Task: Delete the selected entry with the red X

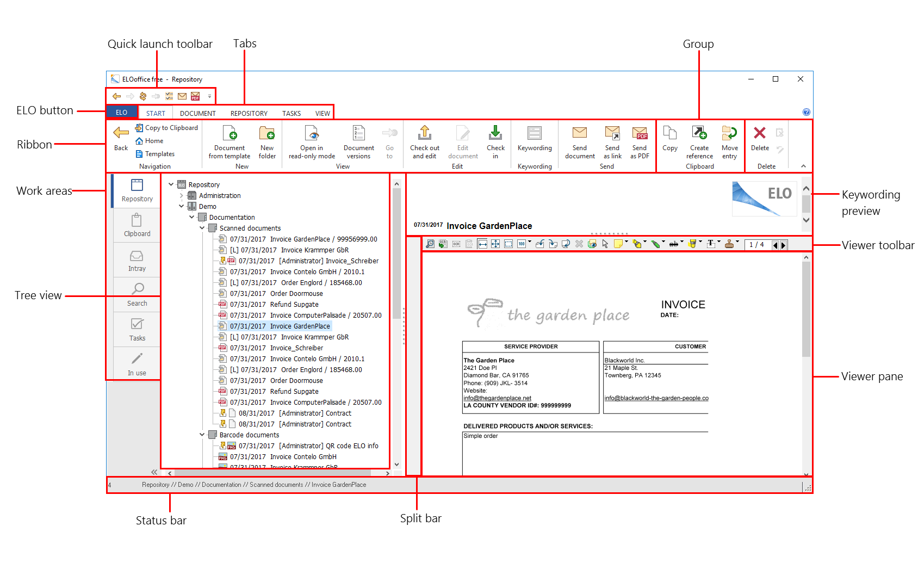Action: tap(760, 139)
